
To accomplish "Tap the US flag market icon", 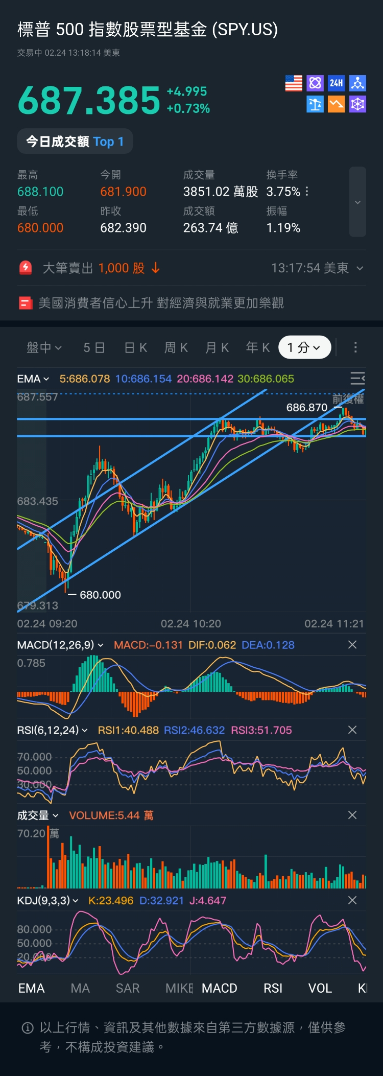I will pyautogui.click(x=294, y=83).
